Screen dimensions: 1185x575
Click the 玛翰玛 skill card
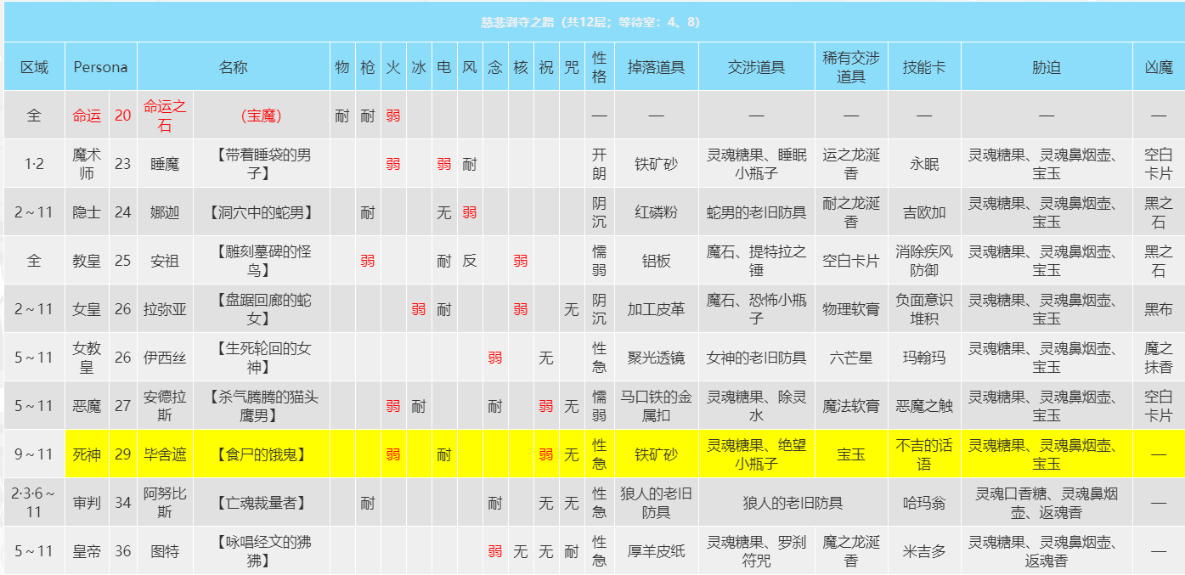924,358
